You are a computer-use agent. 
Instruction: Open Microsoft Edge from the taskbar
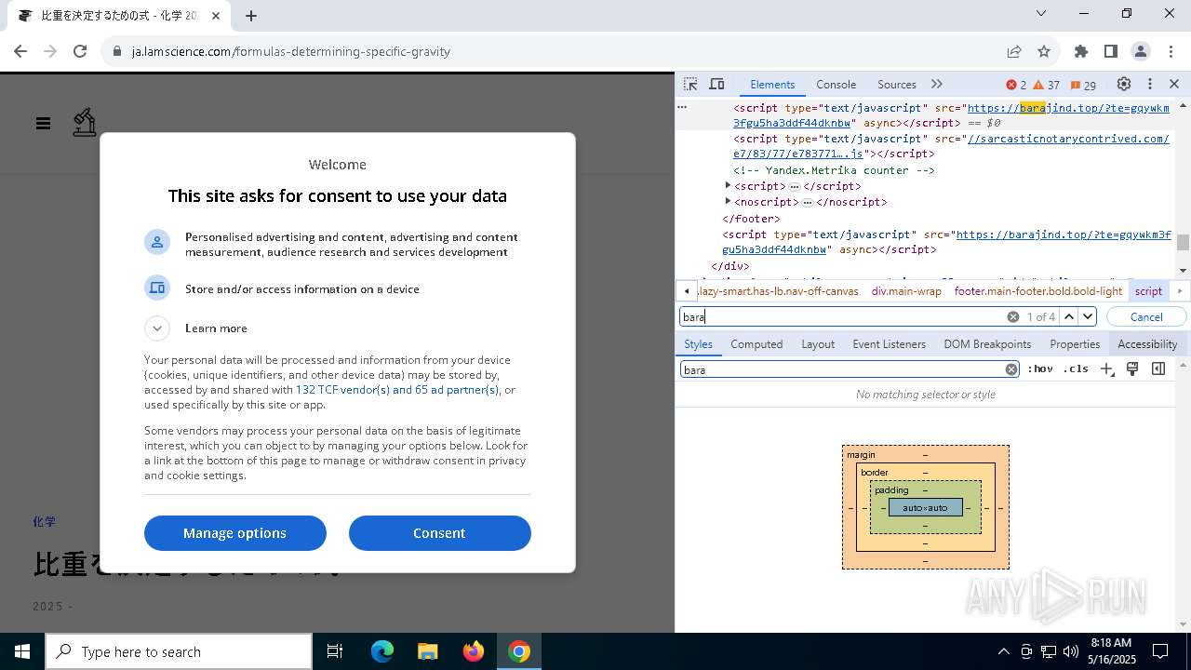click(382, 651)
